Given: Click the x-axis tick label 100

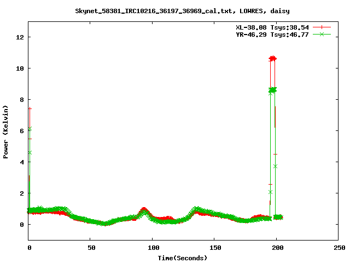Looking at the screenshot, I should pyautogui.click(x=154, y=248).
